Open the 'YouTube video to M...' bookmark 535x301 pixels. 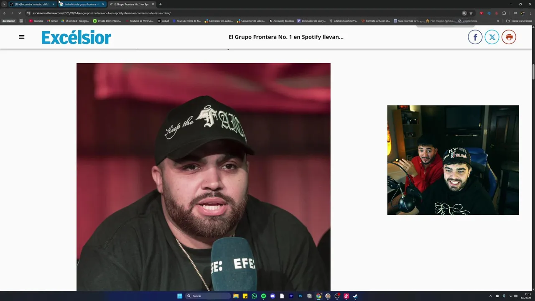coord(187,21)
